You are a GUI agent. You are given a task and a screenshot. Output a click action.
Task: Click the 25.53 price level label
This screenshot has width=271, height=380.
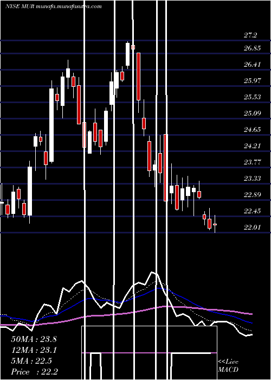tap(253, 97)
